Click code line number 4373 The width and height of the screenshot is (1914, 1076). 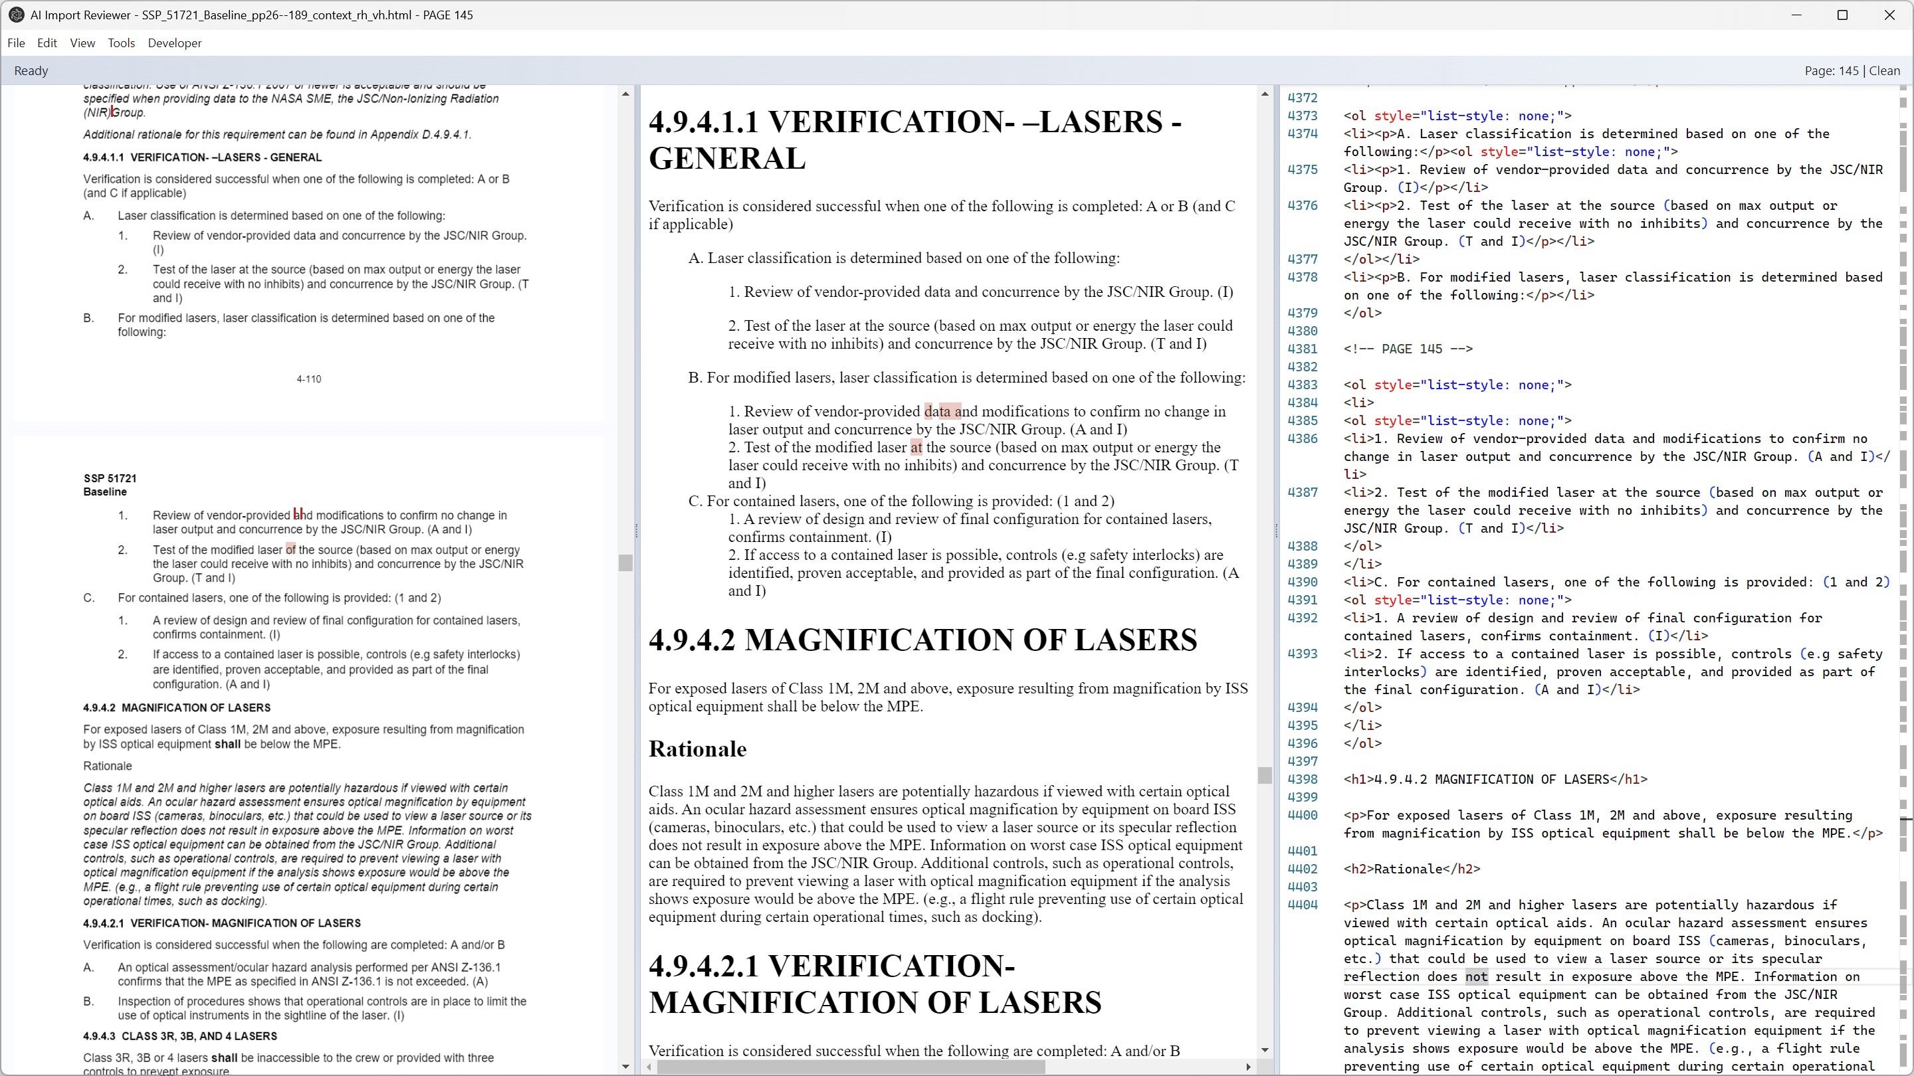(x=1302, y=116)
